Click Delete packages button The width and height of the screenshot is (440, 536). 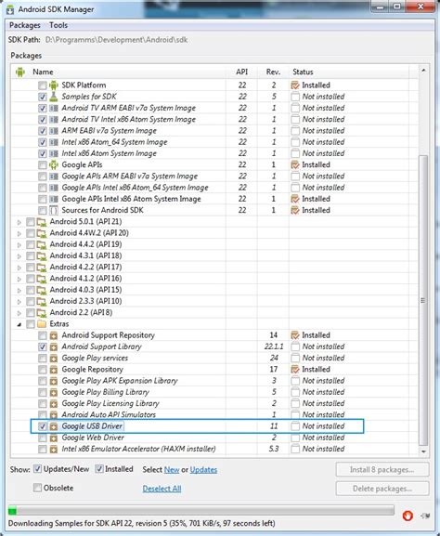tap(382, 489)
